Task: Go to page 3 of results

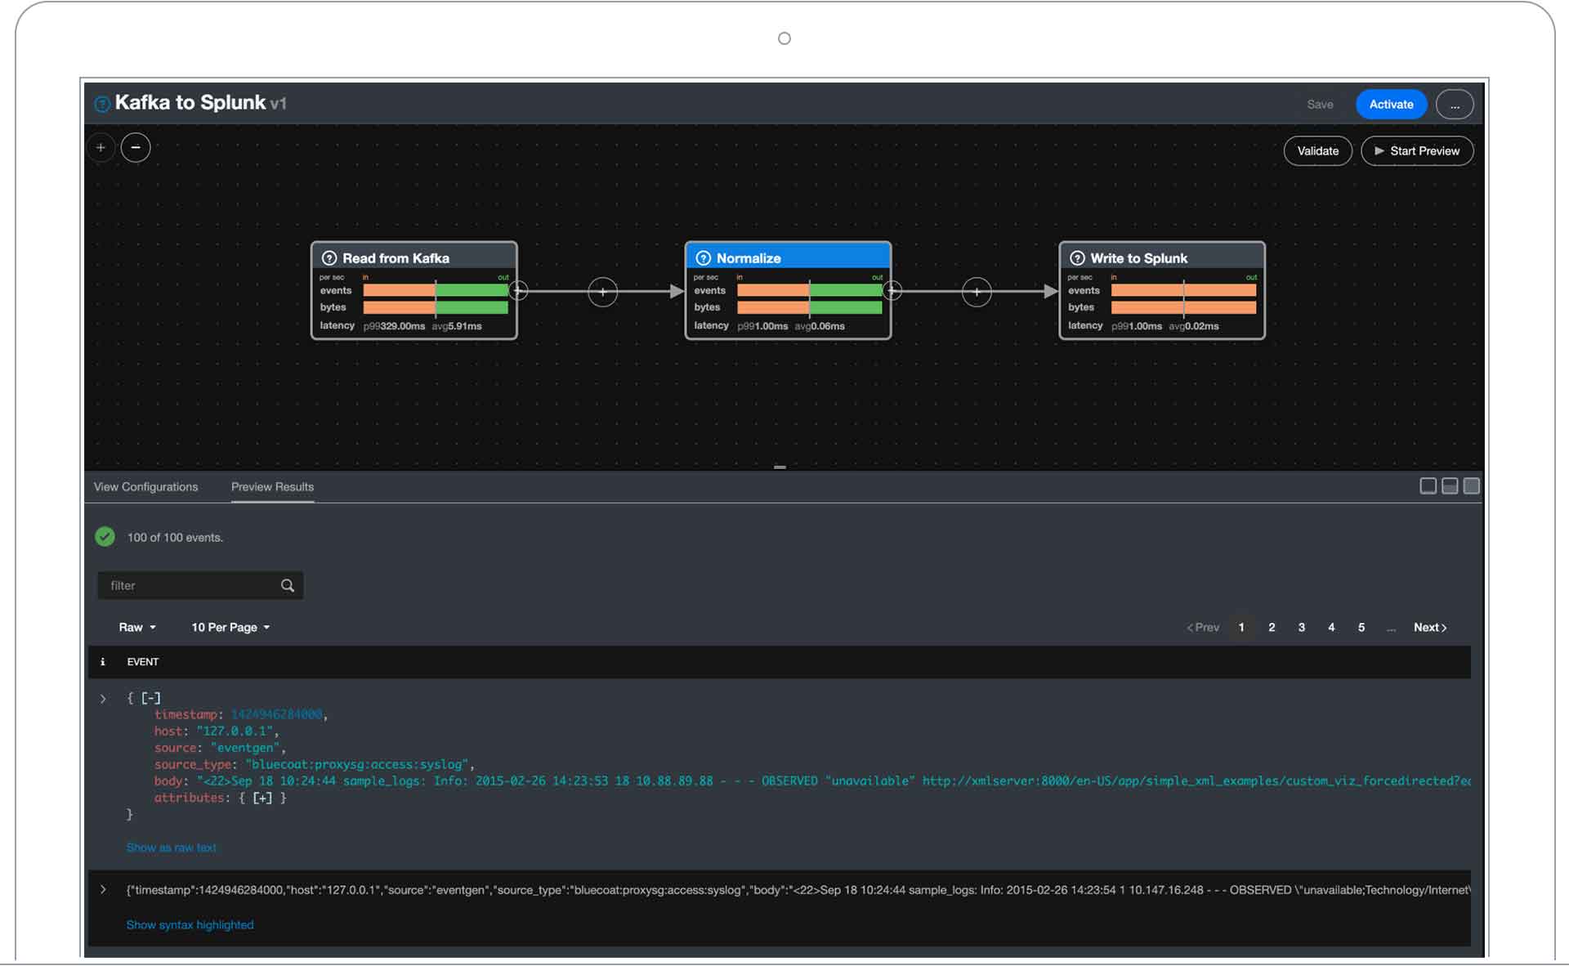Action: (1302, 628)
